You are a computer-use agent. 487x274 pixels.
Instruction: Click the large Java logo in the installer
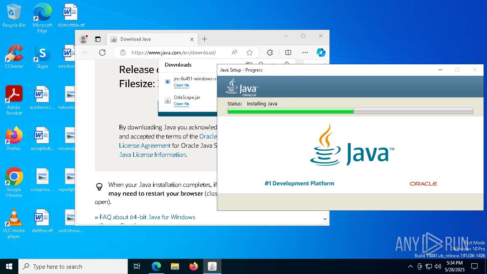352,145
